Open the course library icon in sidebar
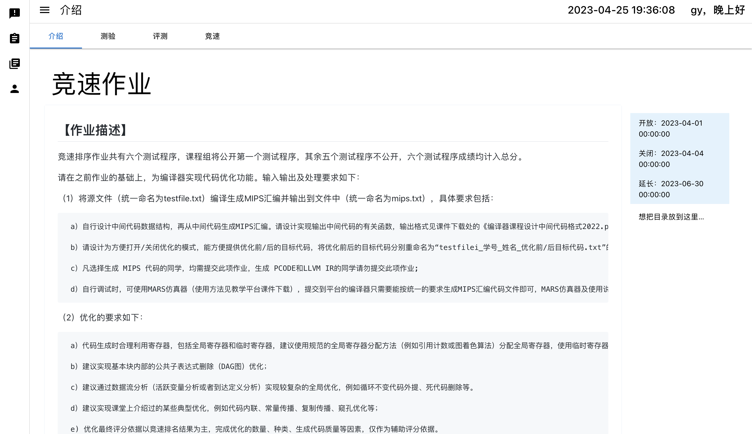Image resolution: width=752 pixels, height=434 pixels. click(14, 63)
